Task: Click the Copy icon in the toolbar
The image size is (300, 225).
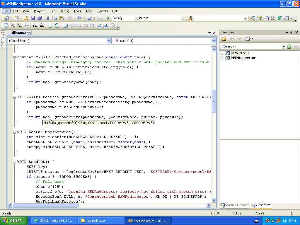Action: 54,18
